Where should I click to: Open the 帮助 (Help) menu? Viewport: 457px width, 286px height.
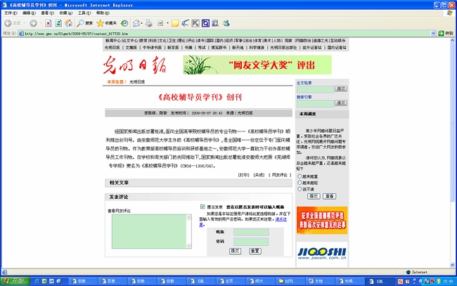point(103,13)
